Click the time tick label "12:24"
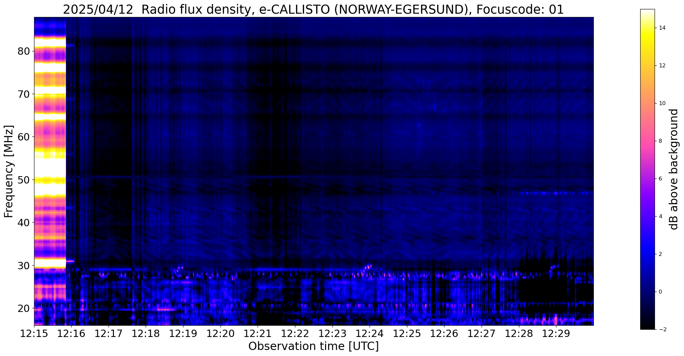684x356 pixels. [370, 334]
